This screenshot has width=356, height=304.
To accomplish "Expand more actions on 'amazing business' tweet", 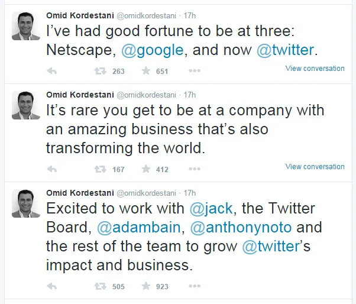I will (x=195, y=169).
